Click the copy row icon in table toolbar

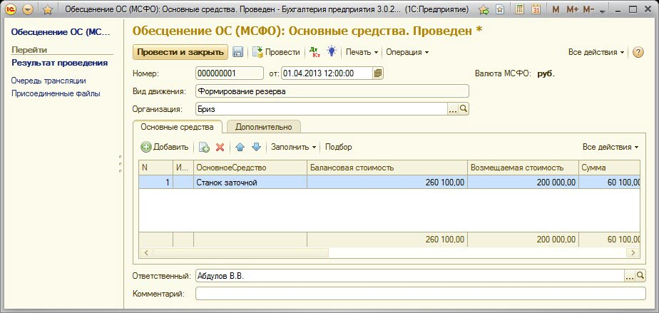click(x=204, y=147)
